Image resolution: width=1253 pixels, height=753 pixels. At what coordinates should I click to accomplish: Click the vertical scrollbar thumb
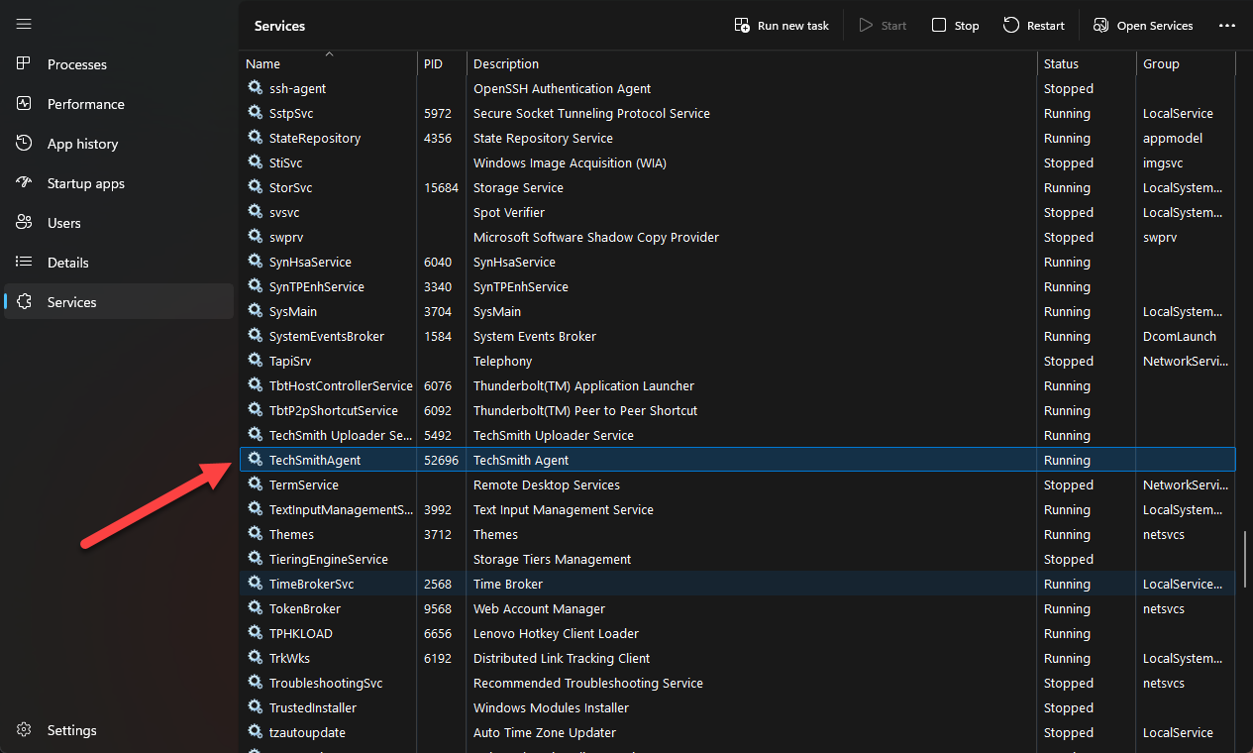pos(1245,560)
